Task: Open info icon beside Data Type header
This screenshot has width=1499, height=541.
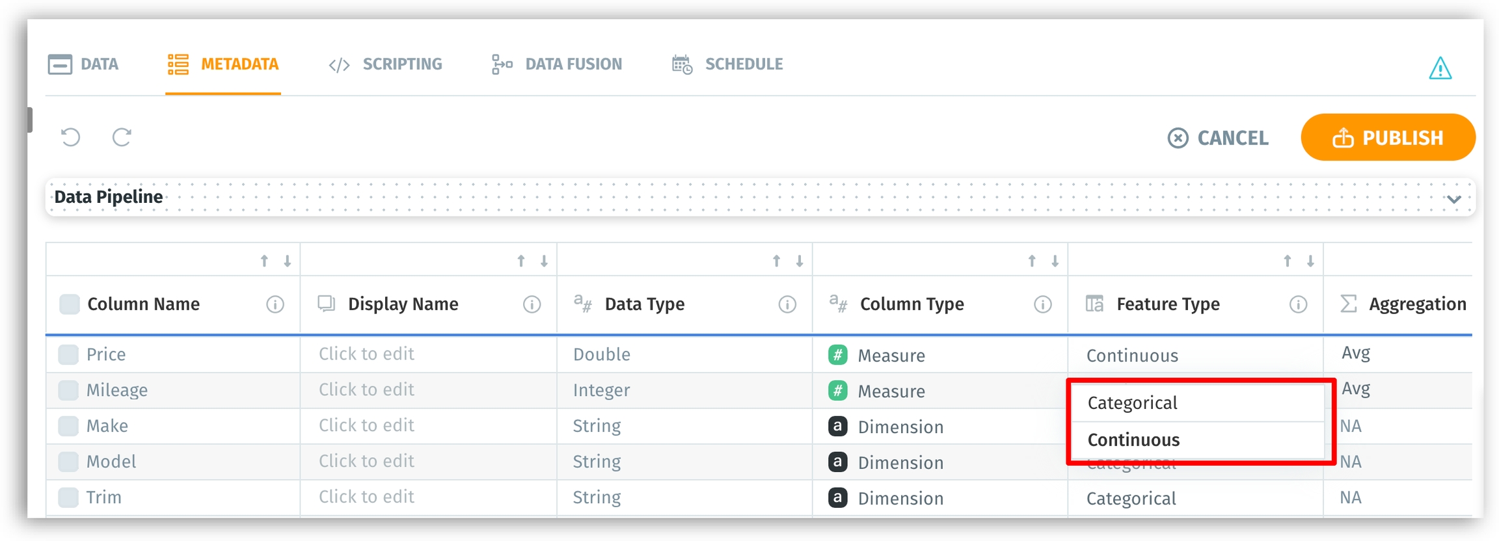Action: 787,304
